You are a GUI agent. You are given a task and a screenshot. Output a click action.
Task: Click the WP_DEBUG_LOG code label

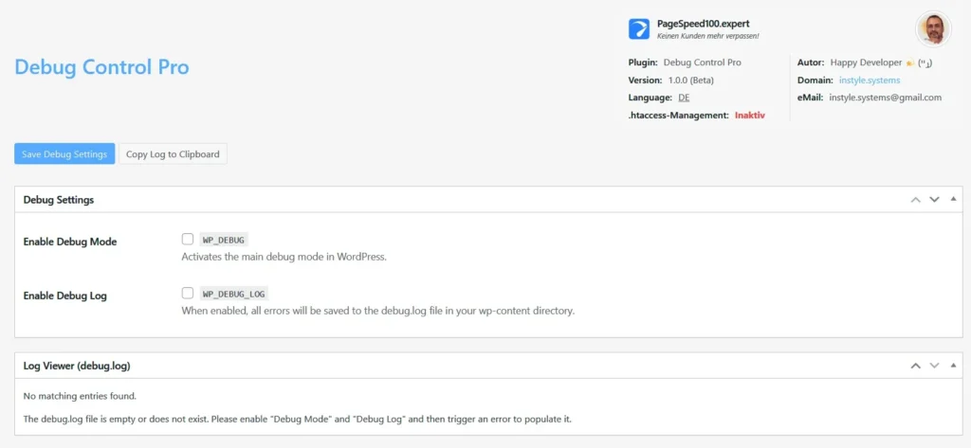[x=235, y=294]
